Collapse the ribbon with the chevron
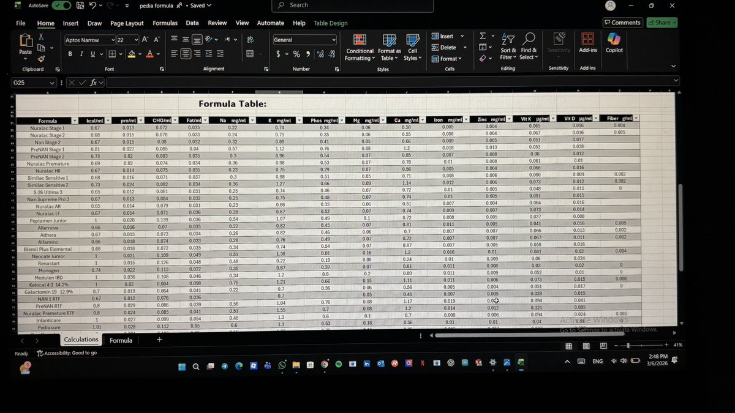 click(674, 66)
